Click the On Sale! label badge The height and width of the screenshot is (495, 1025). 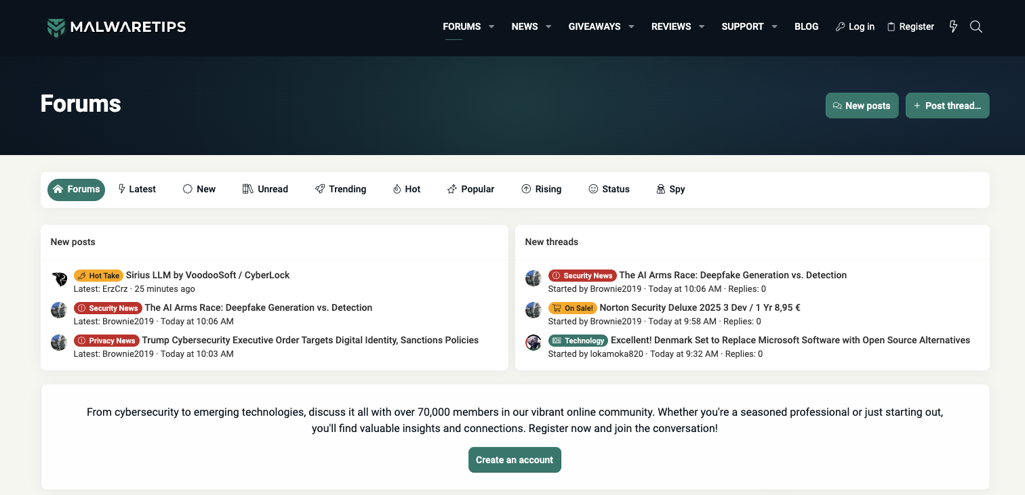pyautogui.click(x=573, y=308)
